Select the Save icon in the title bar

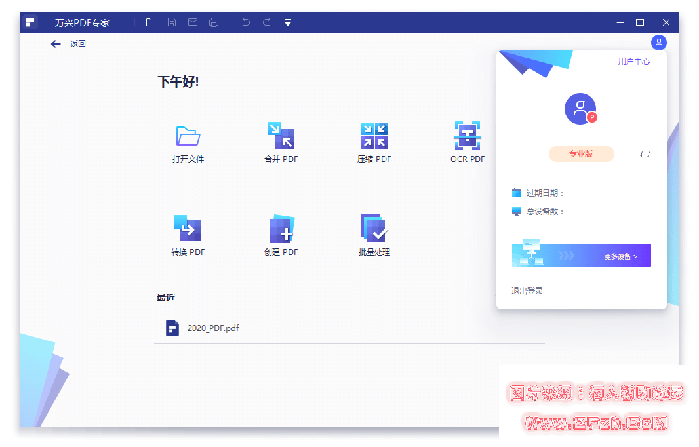coord(171,22)
